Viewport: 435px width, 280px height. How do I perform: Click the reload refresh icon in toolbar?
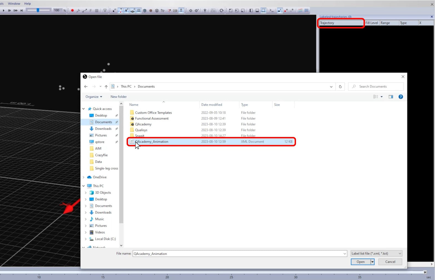[221, 10]
